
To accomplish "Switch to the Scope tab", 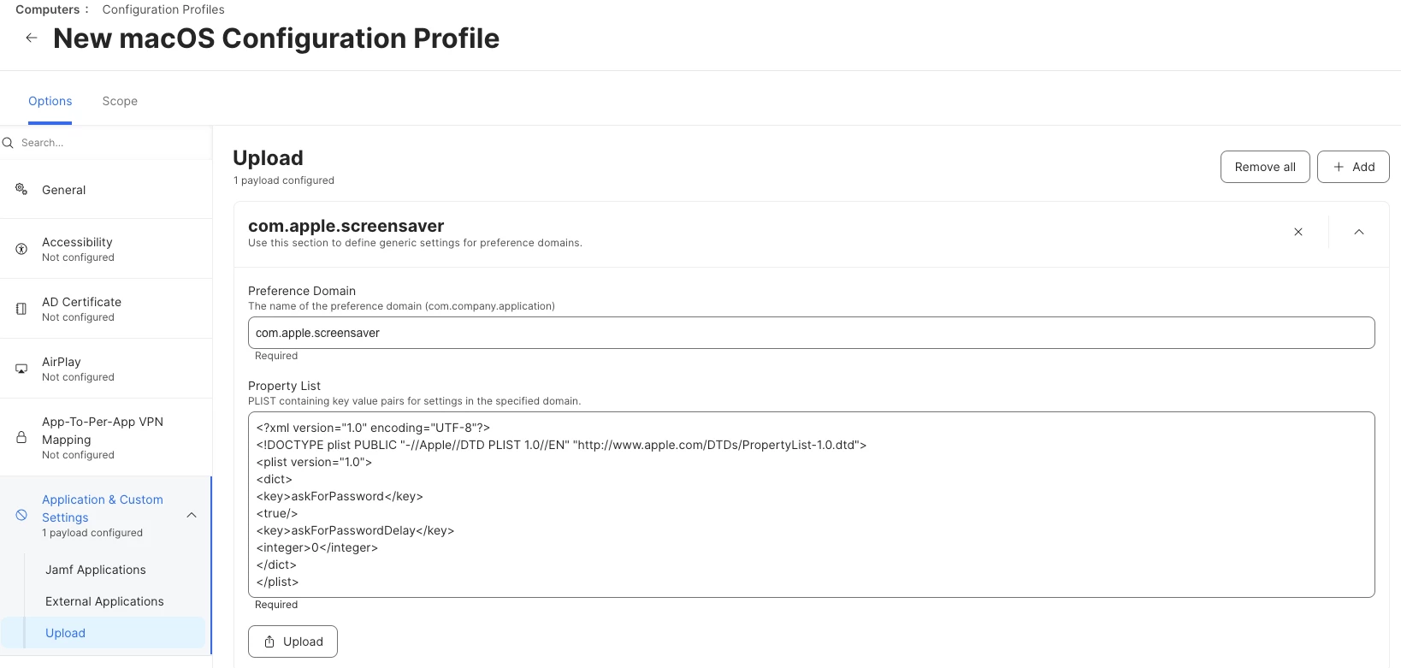I will pyautogui.click(x=120, y=101).
